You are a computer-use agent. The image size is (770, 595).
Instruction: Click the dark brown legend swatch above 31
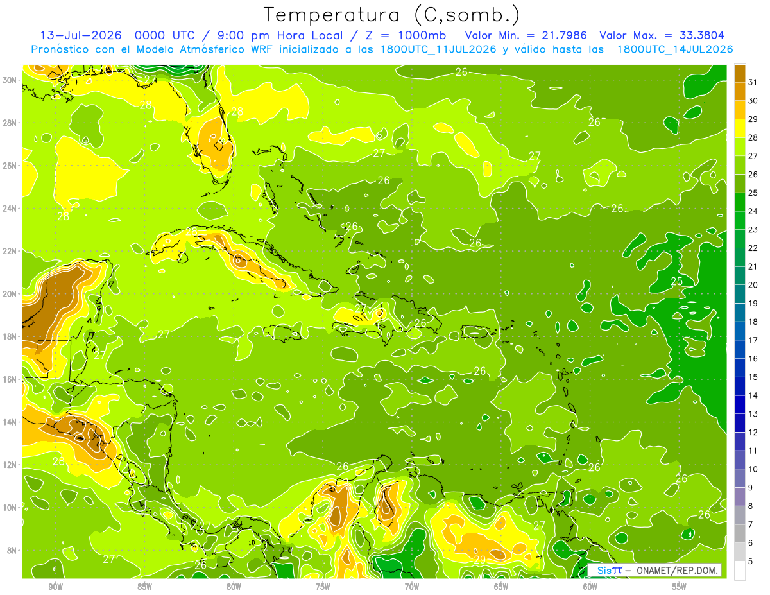click(740, 73)
